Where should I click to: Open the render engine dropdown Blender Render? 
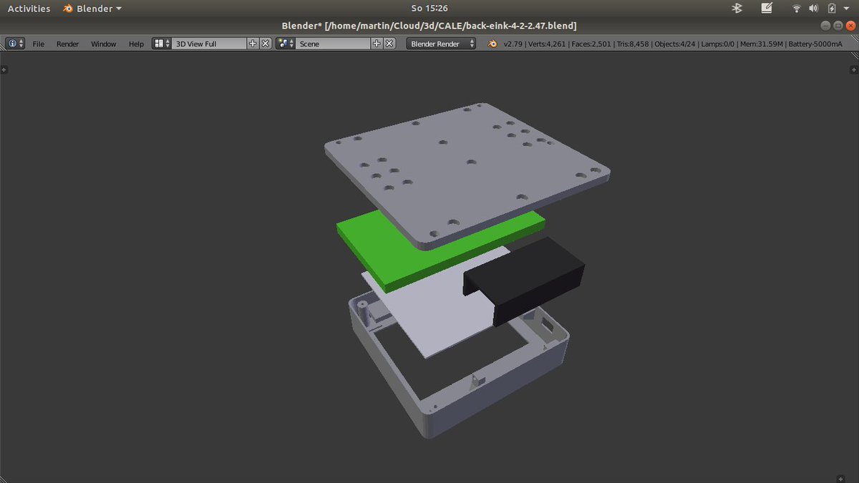(x=442, y=44)
